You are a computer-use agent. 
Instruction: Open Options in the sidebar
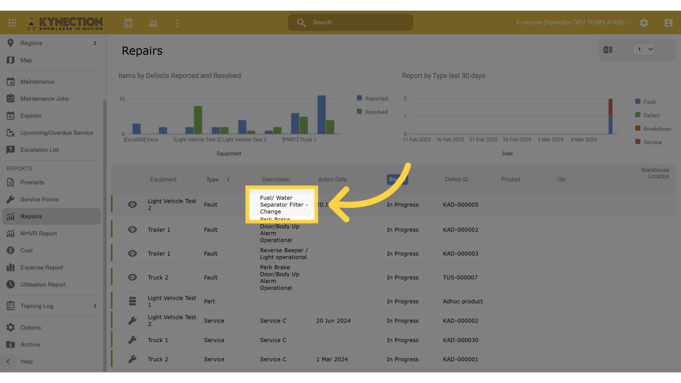pos(51,328)
